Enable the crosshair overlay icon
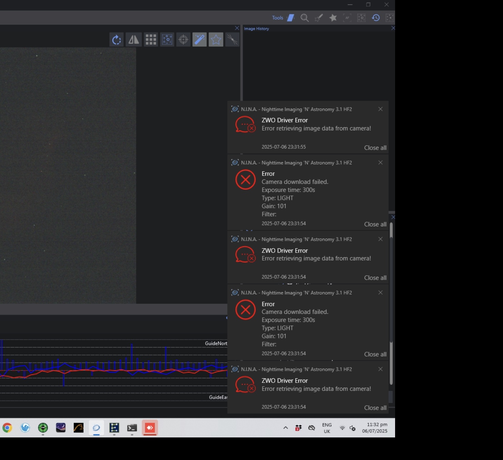 coord(183,40)
